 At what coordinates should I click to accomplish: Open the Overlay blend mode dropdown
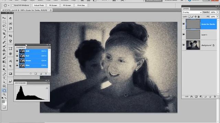point(192,12)
